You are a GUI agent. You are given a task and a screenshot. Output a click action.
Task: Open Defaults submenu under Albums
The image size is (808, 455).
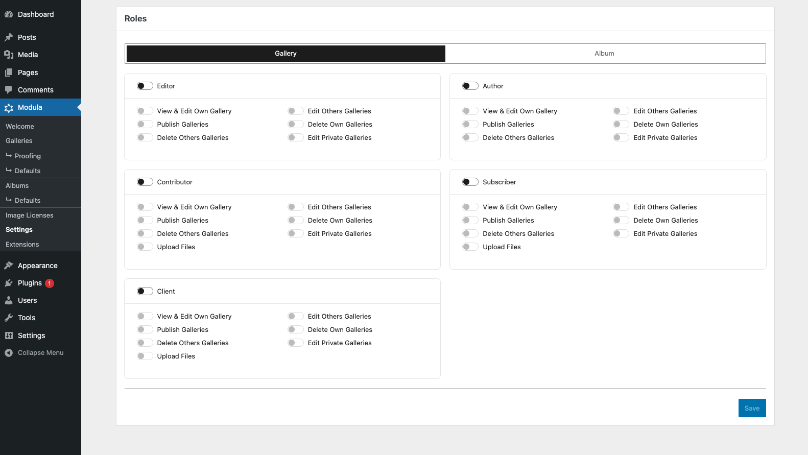(x=28, y=200)
